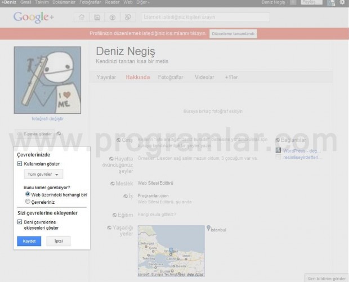Click the visibility globe beside Giriş
The image size is (349, 282).
(x=119, y=140)
